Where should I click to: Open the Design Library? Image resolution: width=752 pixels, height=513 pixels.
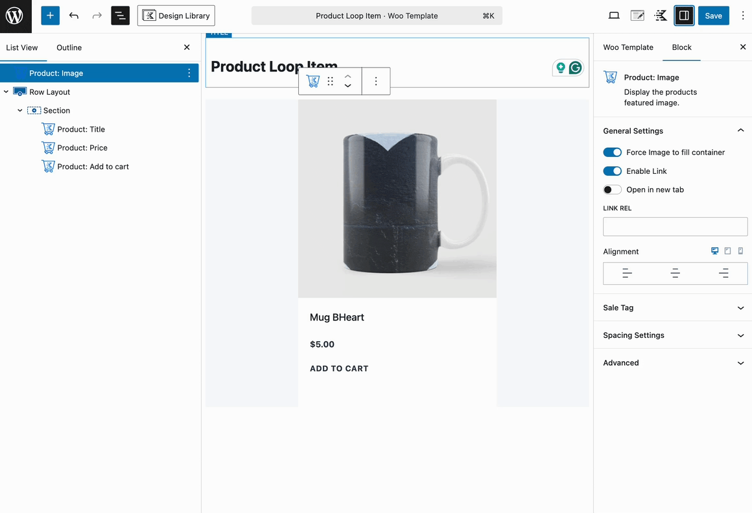pos(176,16)
